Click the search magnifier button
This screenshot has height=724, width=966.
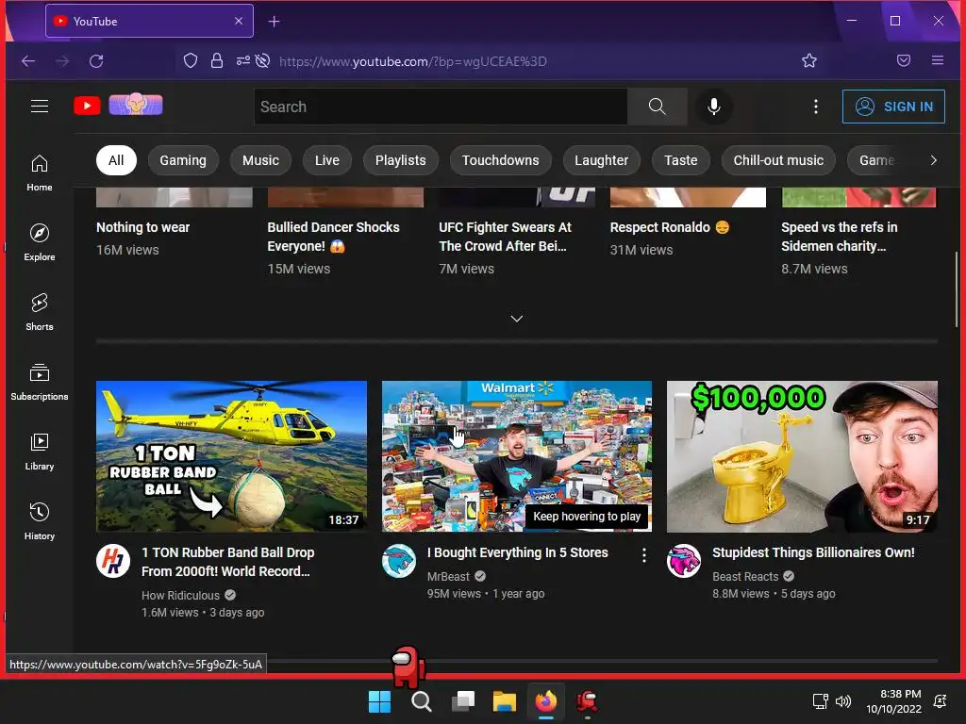(x=658, y=107)
